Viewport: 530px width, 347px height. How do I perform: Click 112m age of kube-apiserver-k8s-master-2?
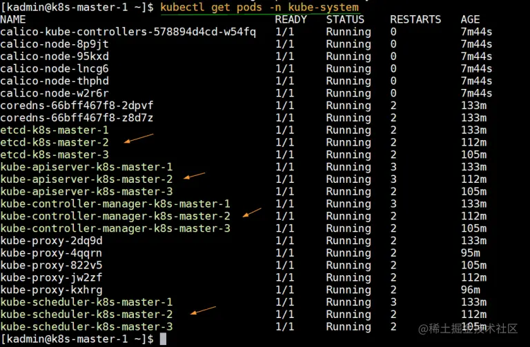474,179
